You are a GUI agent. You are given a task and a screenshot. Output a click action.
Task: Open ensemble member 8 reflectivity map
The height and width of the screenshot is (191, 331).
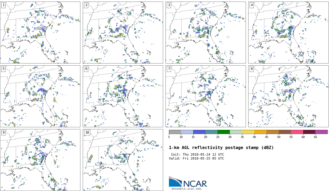(x=288, y=96)
